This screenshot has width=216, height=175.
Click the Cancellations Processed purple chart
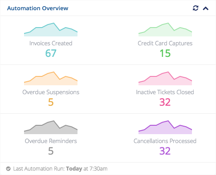point(165,127)
